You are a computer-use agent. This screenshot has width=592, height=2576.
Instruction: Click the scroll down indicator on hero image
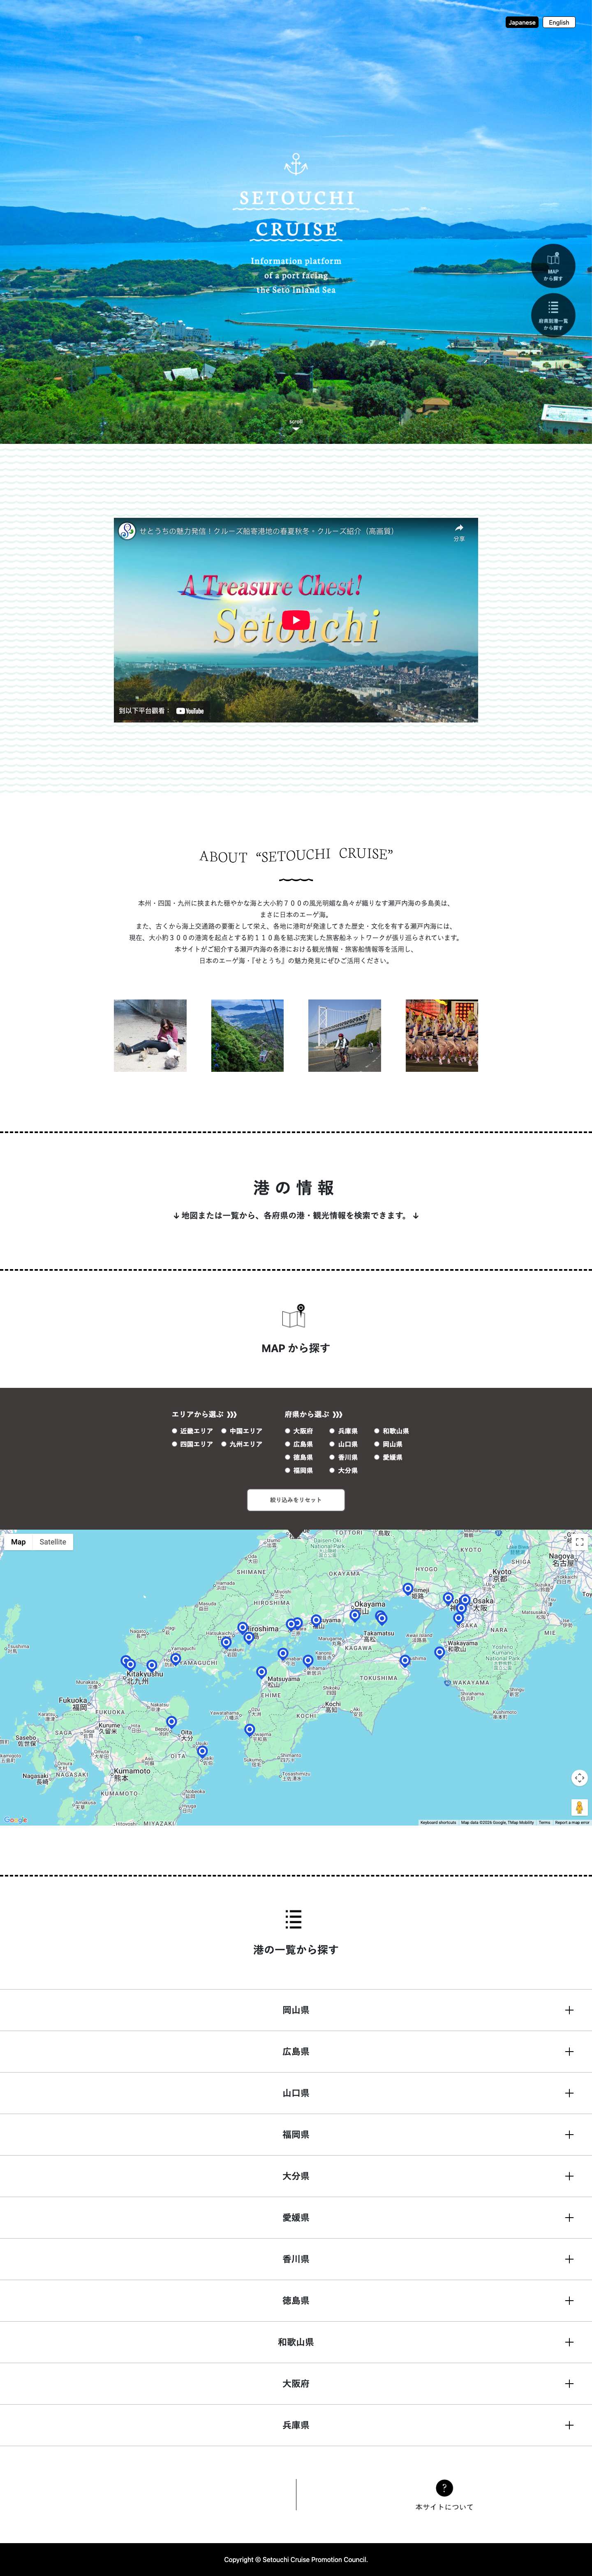(x=296, y=424)
